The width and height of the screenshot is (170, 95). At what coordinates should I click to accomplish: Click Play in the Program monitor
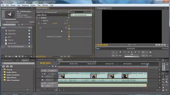coord(132,52)
